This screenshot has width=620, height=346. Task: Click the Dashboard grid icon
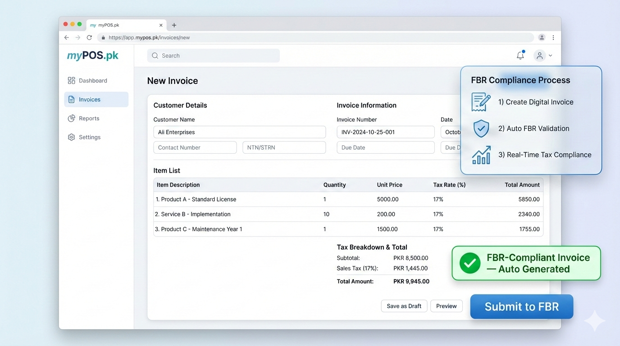[71, 81]
